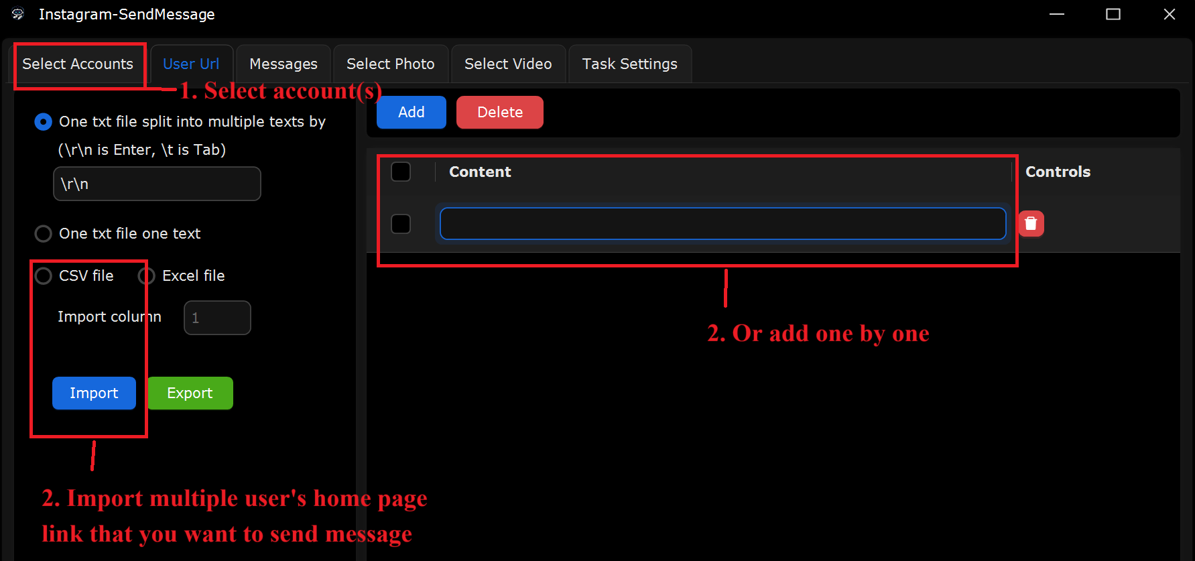The width and height of the screenshot is (1195, 561).
Task: Switch to the User Url tab
Action: point(191,64)
